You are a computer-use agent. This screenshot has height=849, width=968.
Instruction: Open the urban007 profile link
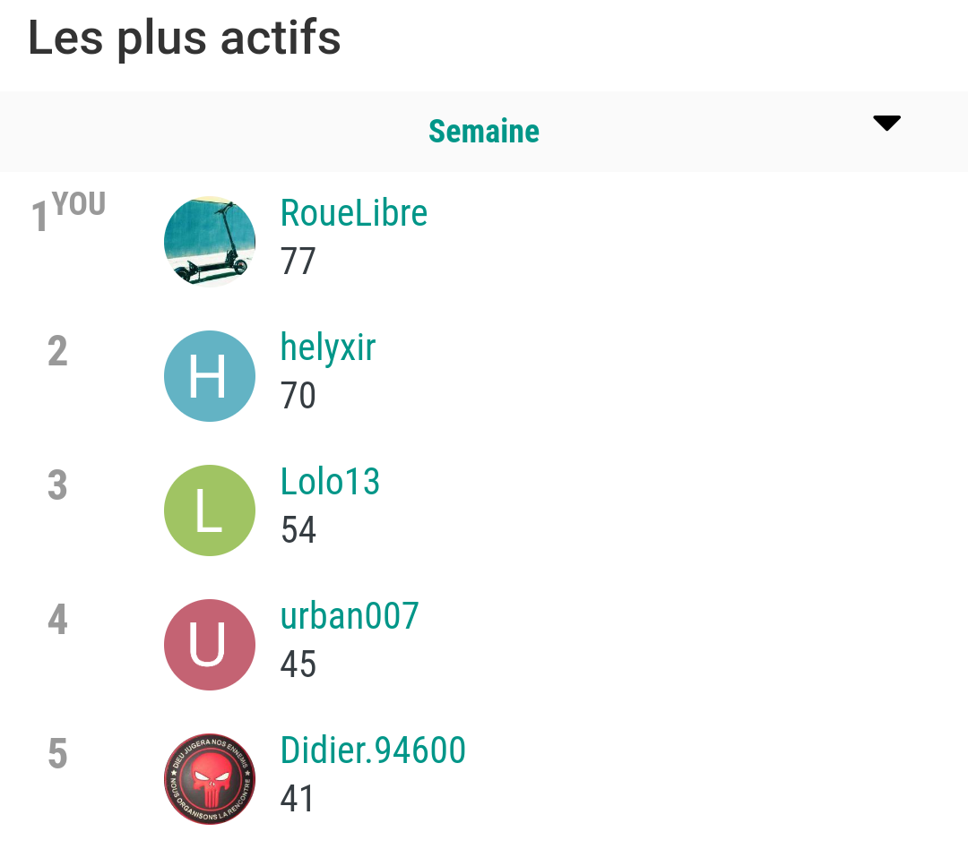click(350, 616)
